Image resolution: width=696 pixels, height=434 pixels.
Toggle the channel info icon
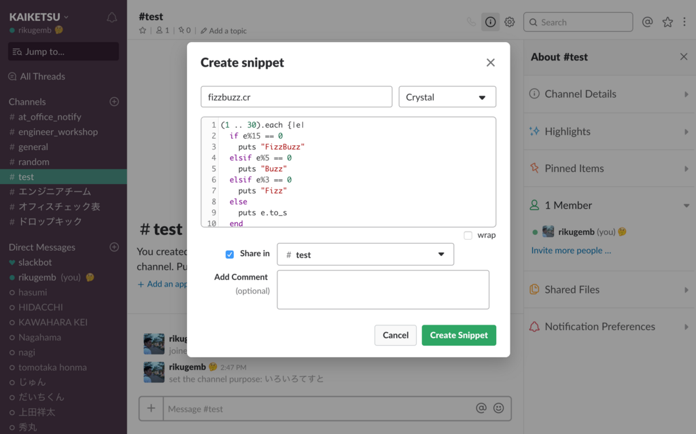click(x=490, y=22)
